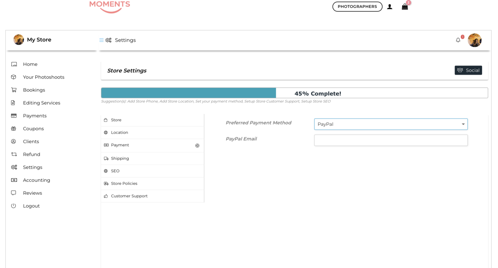Viewport: 498px width, 268px height.
Task: Click the notification bell icon
Action: click(458, 40)
